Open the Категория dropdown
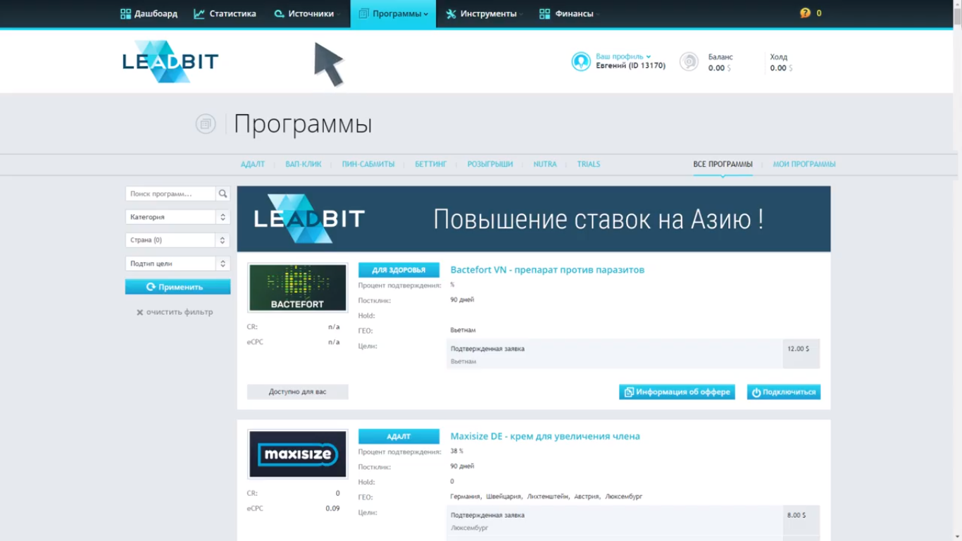This screenshot has width=962, height=541. click(x=224, y=216)
